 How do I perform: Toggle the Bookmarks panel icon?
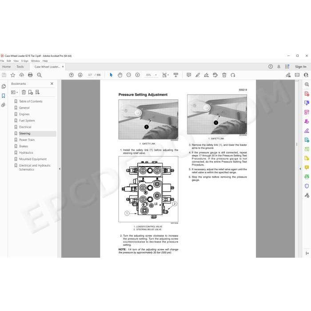pyautogui.click(x=4, y=96)
